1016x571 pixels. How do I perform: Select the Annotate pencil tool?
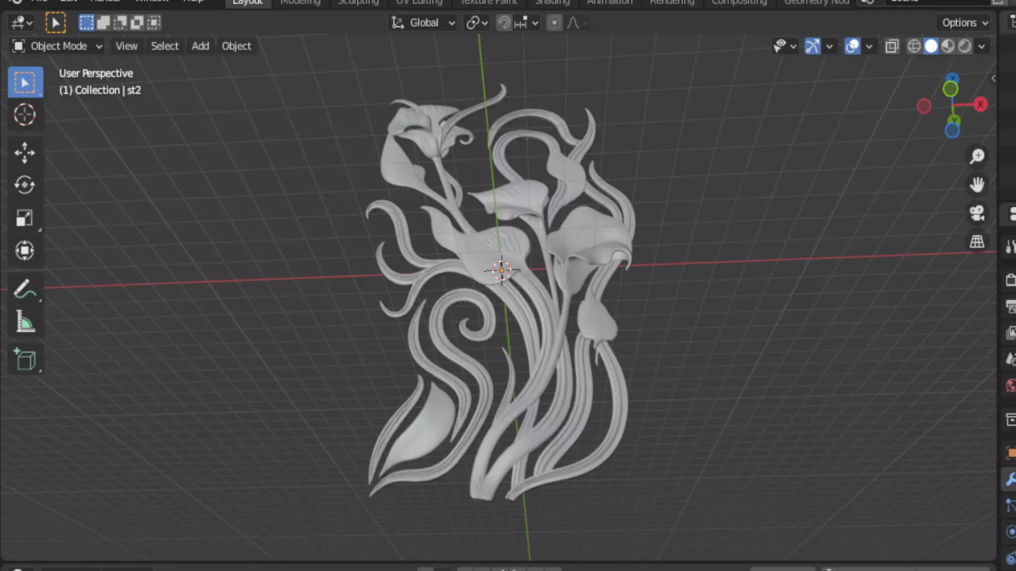pyautogui.click(x=24, y=289)
